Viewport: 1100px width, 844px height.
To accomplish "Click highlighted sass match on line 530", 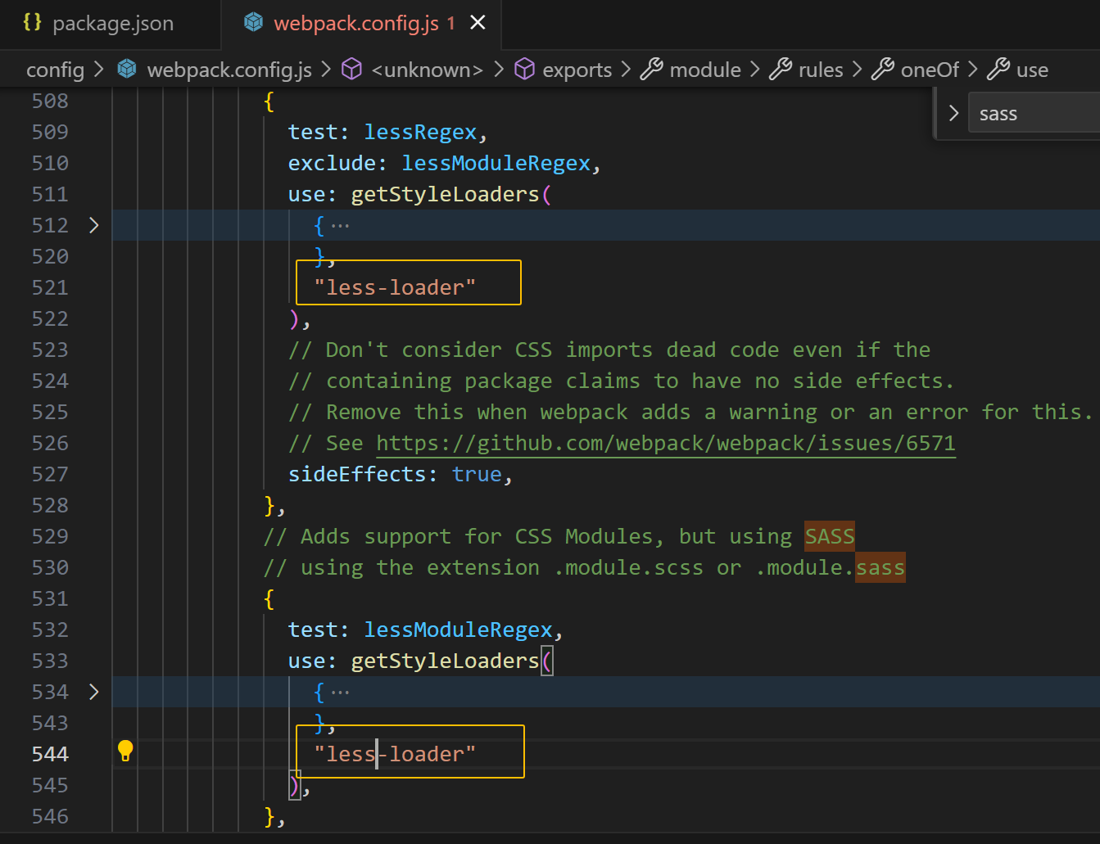I will coord(880,567).
